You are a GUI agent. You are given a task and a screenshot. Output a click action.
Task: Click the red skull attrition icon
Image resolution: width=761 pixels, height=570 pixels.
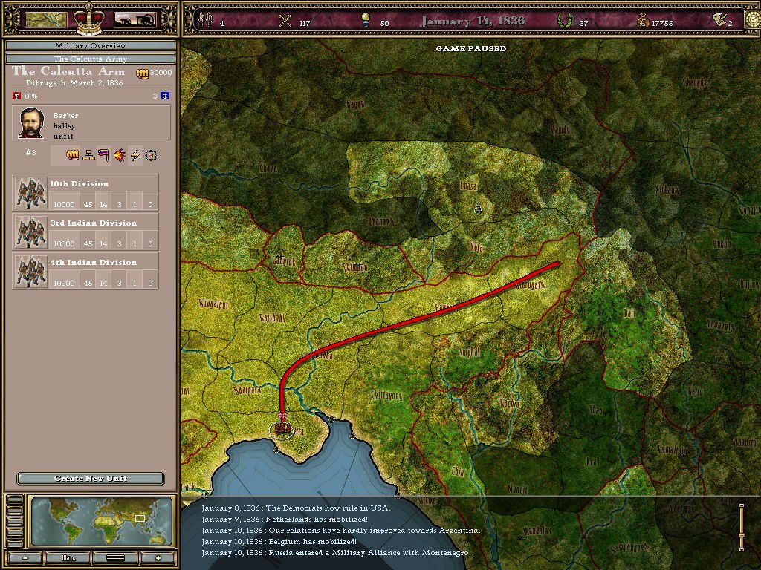pyautogui.click(x=17, y=96)
